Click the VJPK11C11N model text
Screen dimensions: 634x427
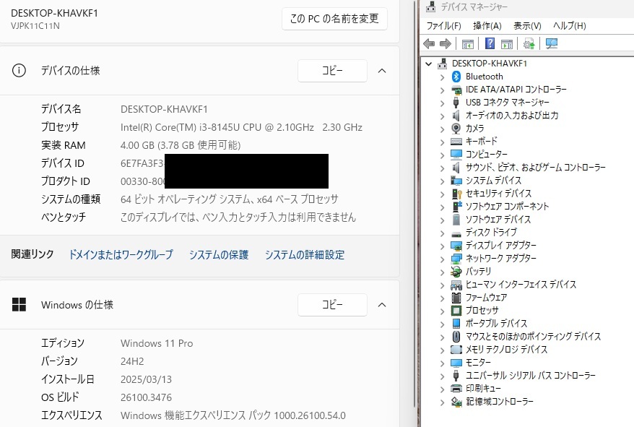[x=35, y=26]
